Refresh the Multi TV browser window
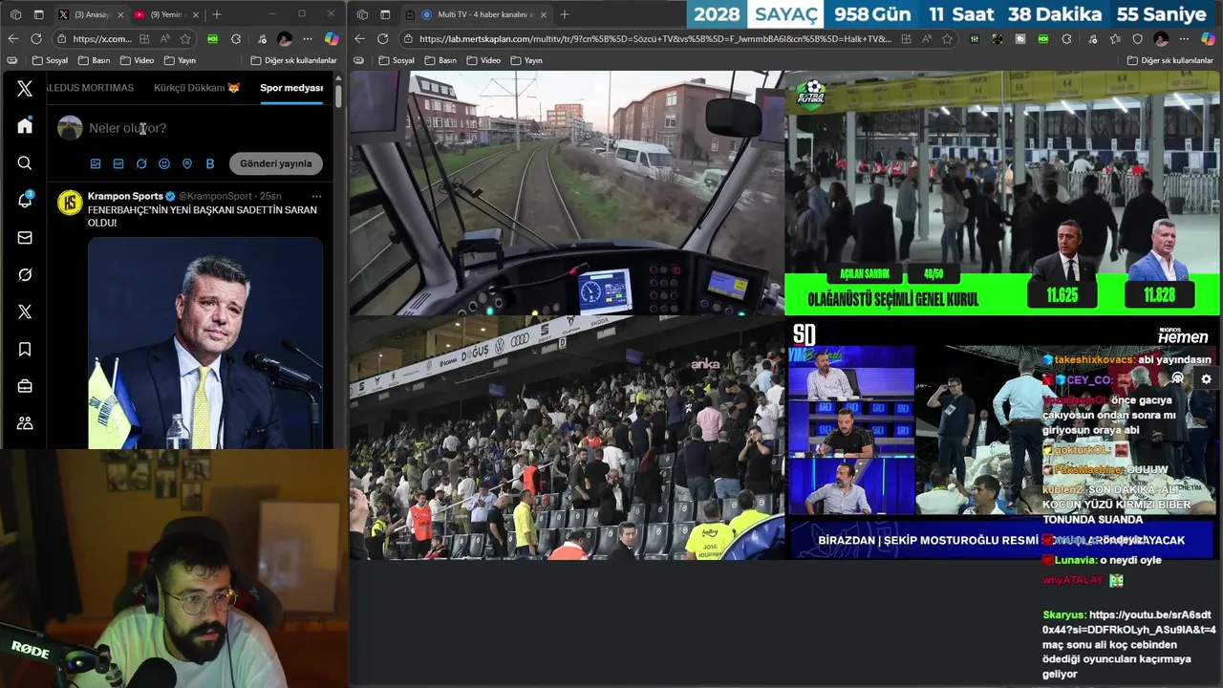This screenshot has height=688, width=1223. [x=382, y=38]
